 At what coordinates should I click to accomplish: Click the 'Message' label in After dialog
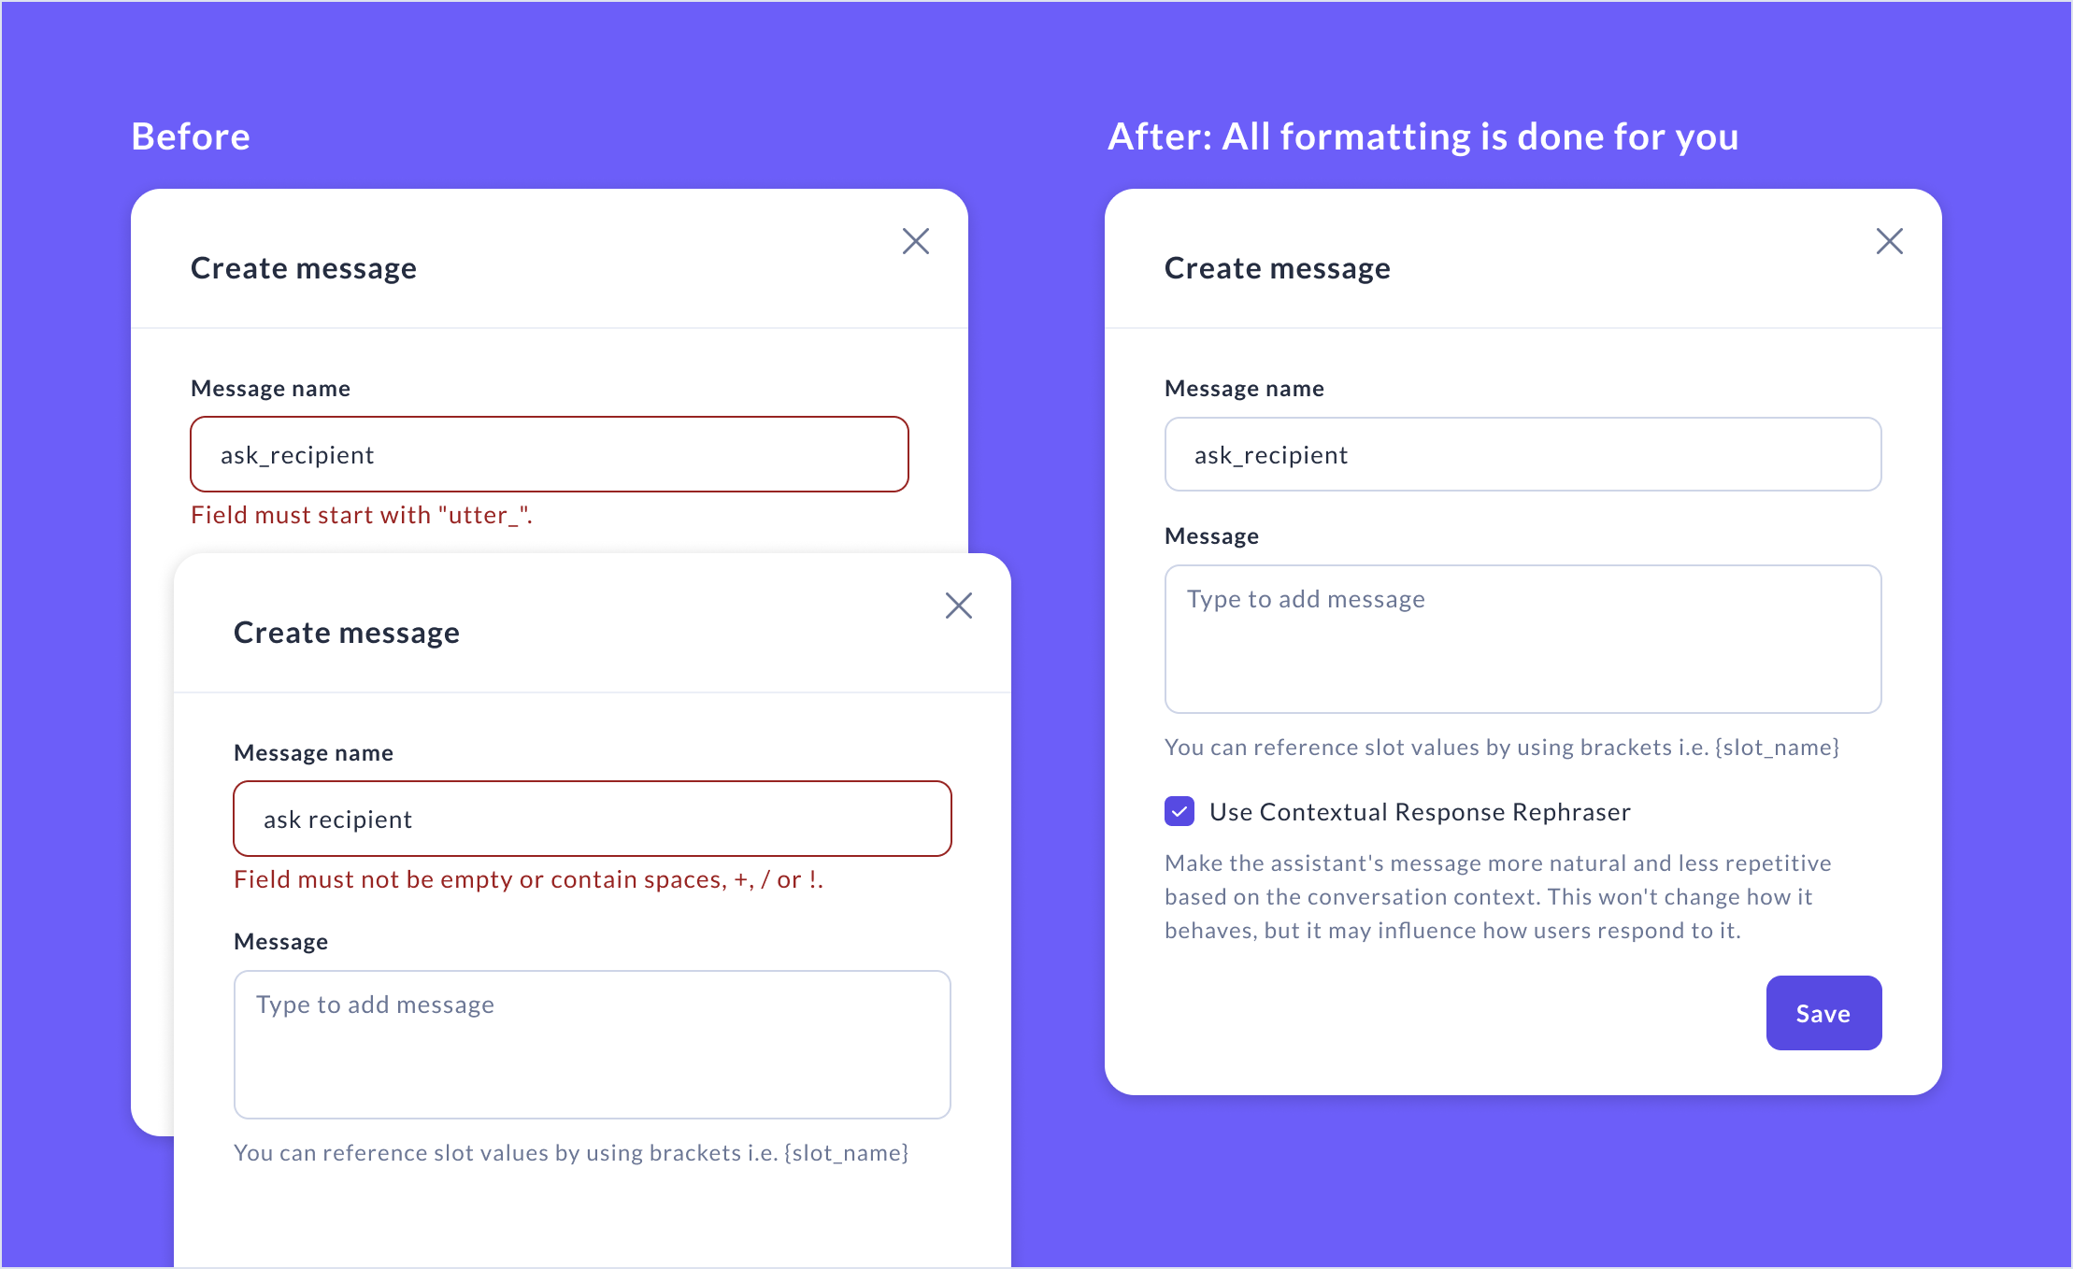1211,536
